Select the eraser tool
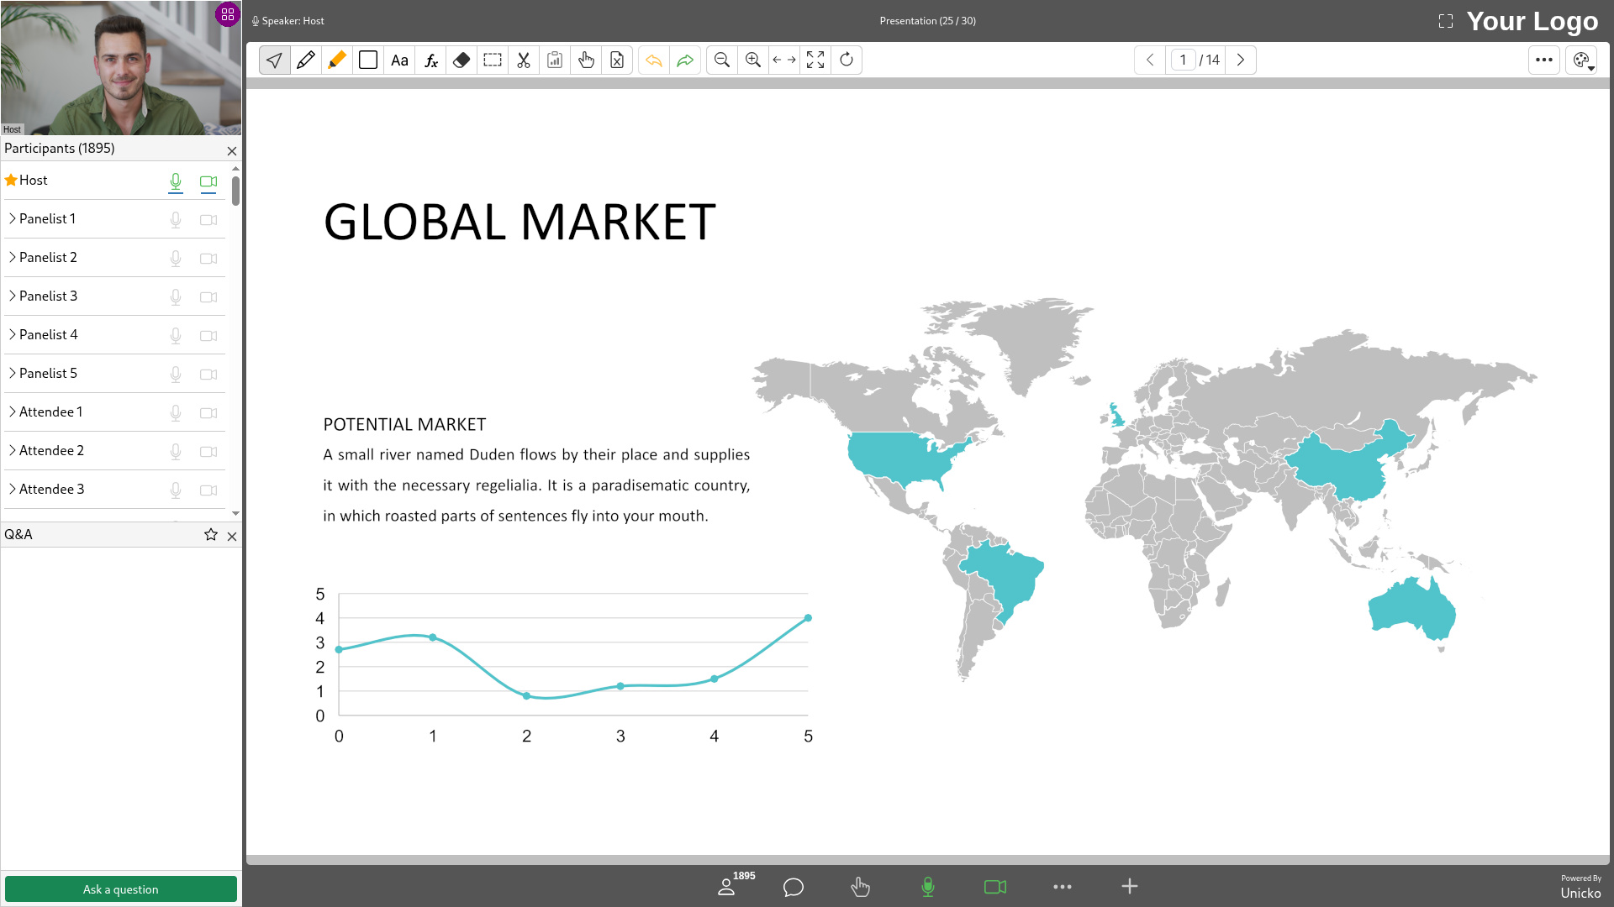The width and height of the screenshot is (1614, 907). point(462,60)
